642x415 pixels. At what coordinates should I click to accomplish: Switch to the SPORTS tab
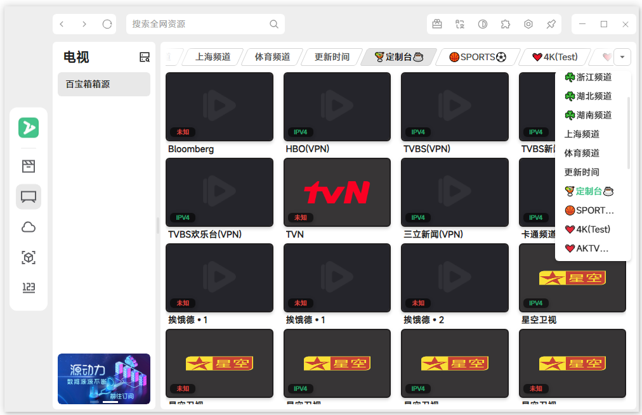coord(478,57)
